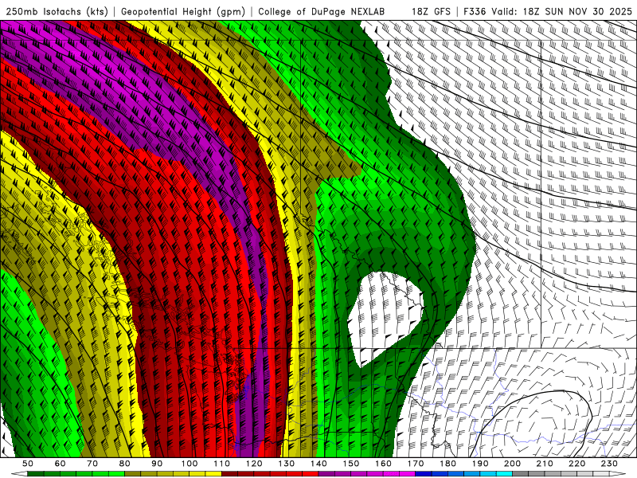Click the 'Geopotential Height (gpm)' title text
This screenshot has width=637, height=478.
click(x=183, y=11)
